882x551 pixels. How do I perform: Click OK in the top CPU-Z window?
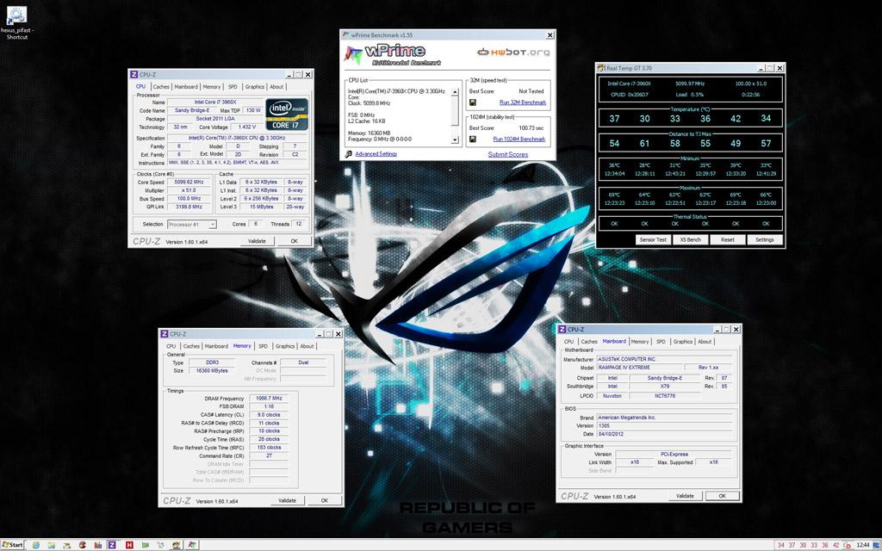click(x=295, y=241)
